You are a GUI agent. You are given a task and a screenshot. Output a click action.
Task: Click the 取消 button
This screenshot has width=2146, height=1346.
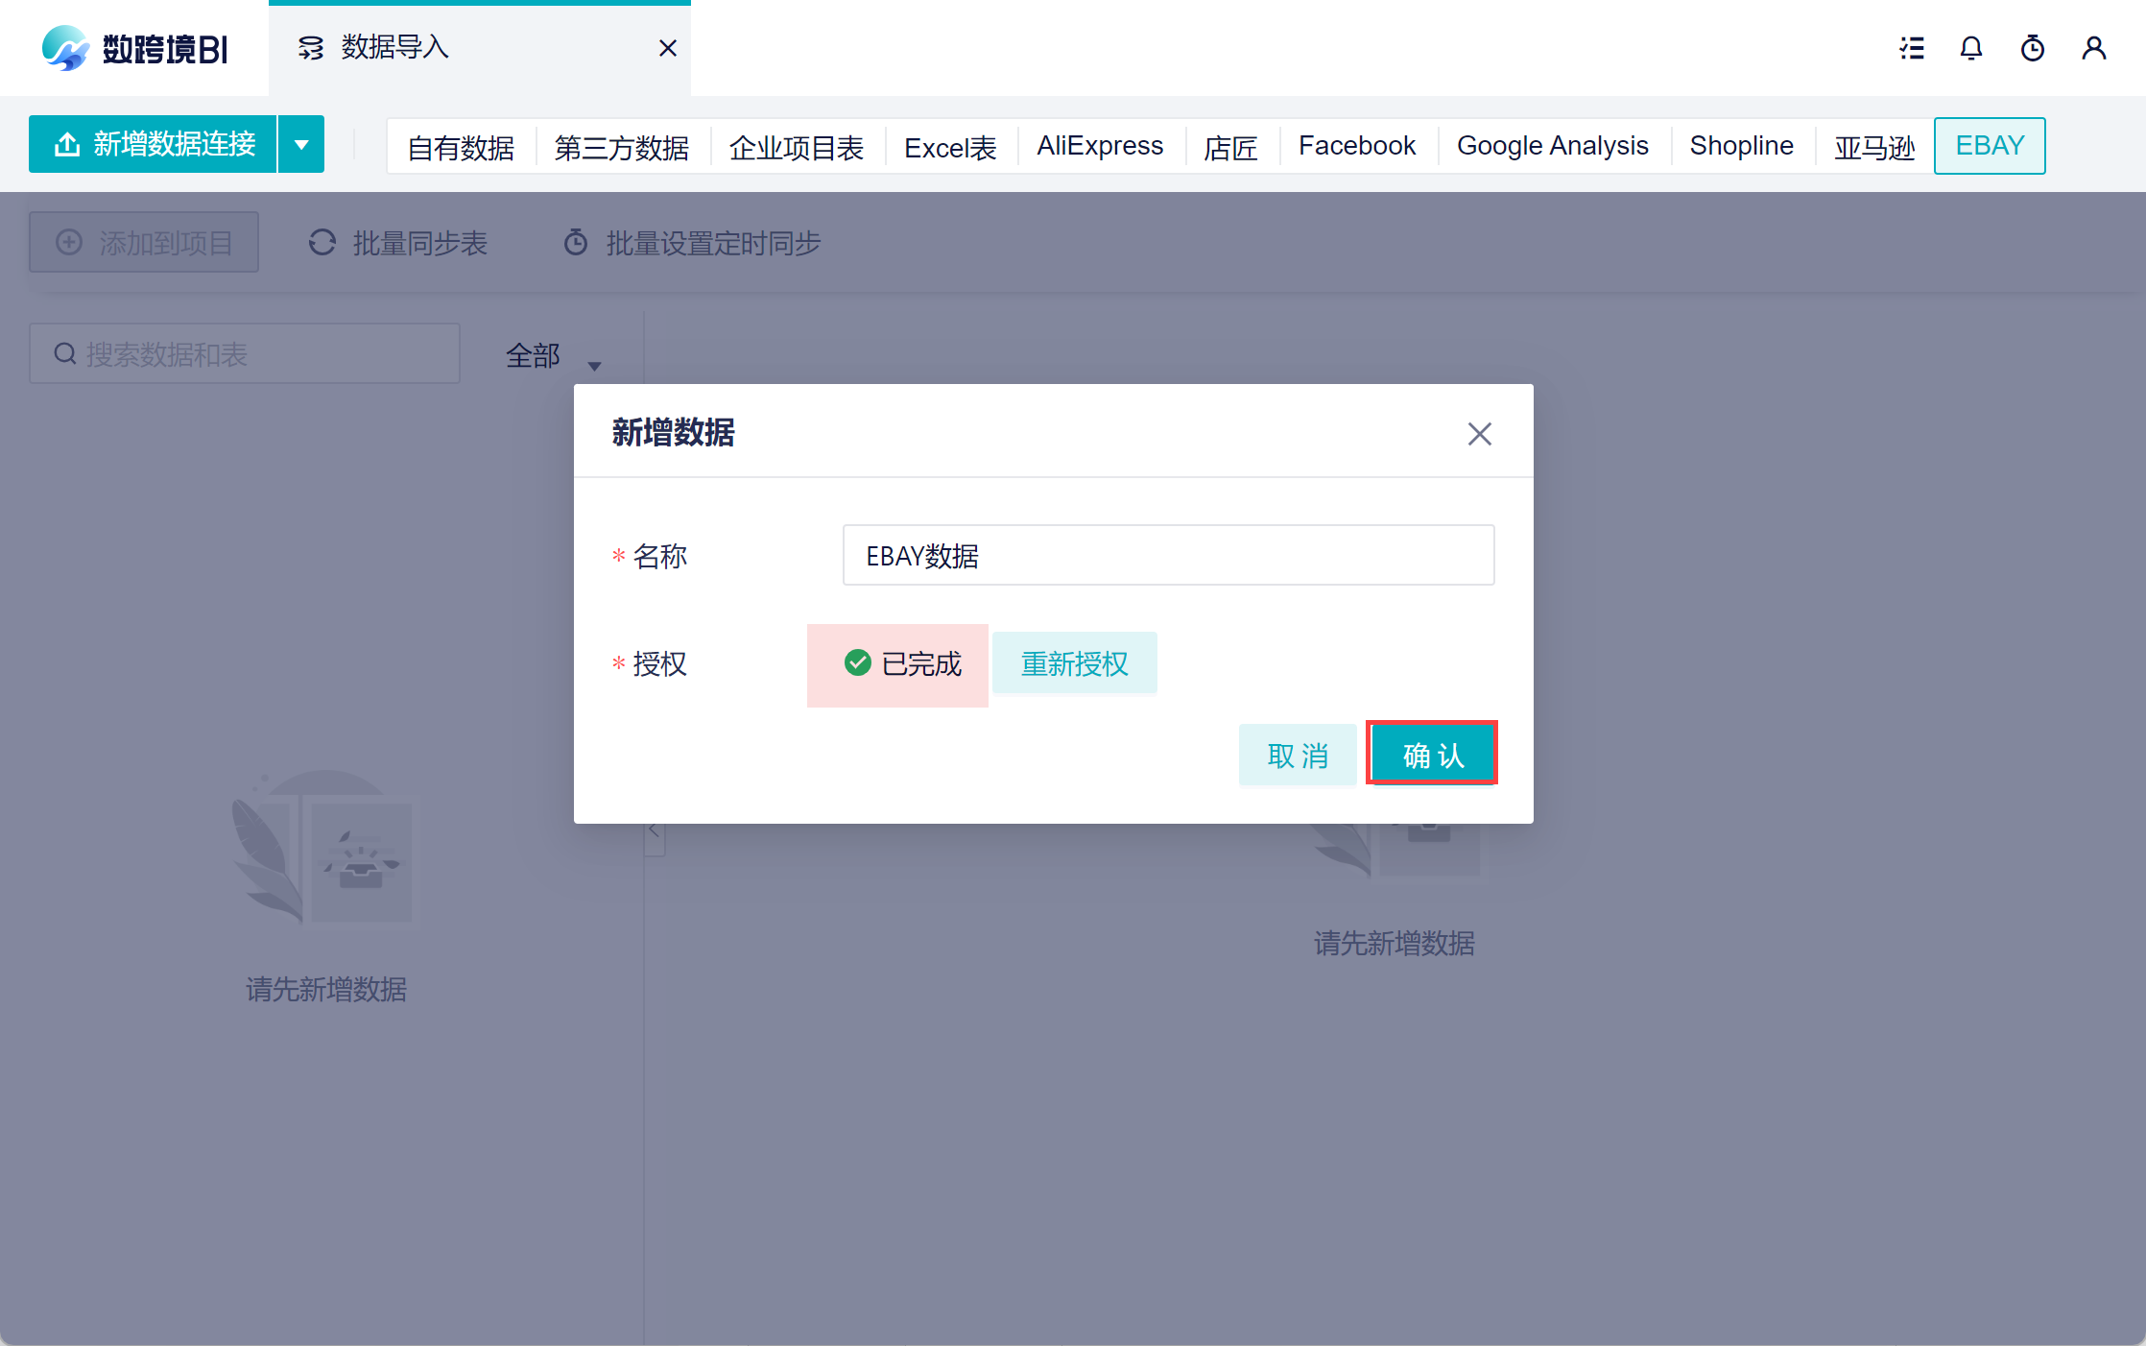tap(1298, 756)
